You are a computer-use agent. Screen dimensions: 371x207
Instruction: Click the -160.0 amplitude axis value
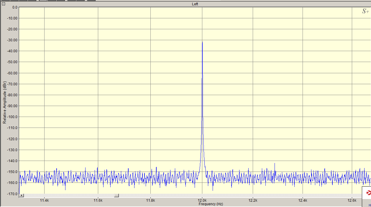click(13, 183)
